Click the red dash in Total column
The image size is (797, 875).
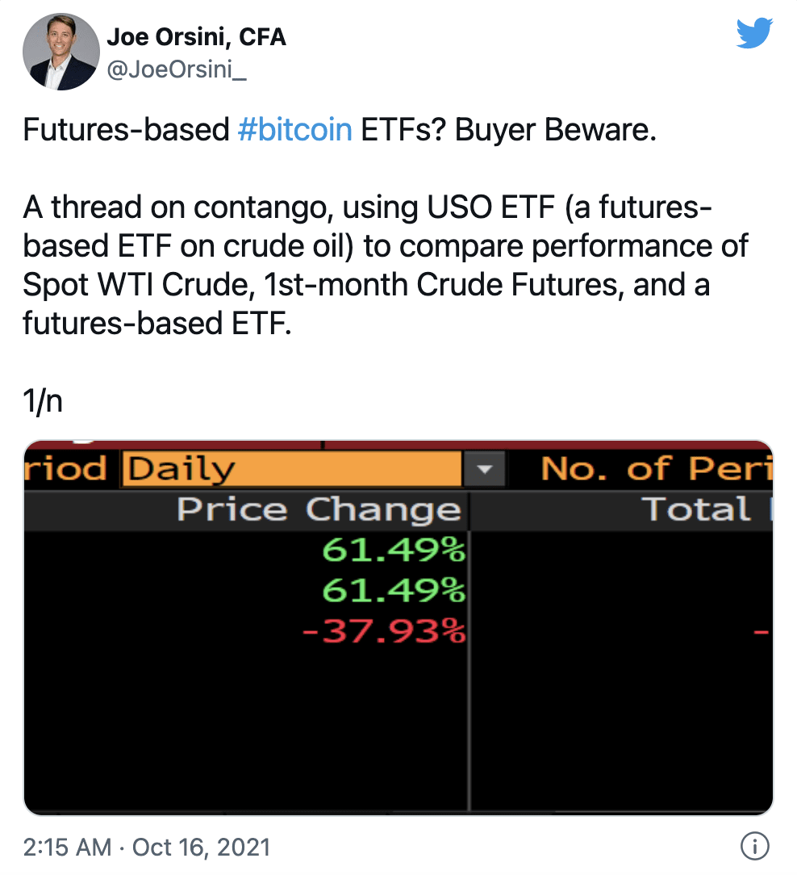click(x=762, y=632)
